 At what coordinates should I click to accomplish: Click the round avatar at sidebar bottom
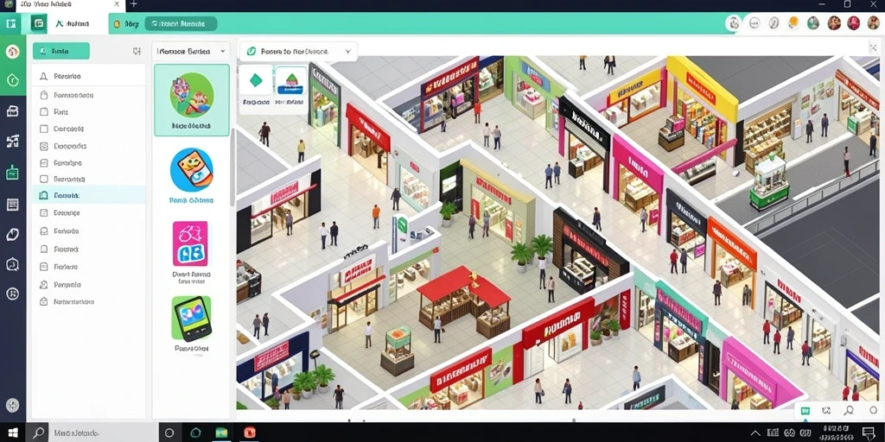click(x=12, y=405)
